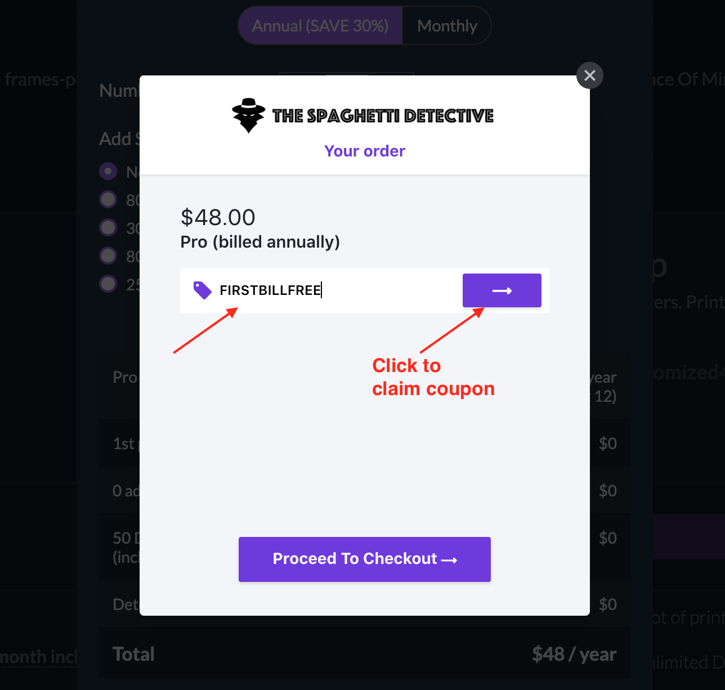725x690 pixels.
Task: Click Proceed To Checkout button
Action: [x=365, y=559]
